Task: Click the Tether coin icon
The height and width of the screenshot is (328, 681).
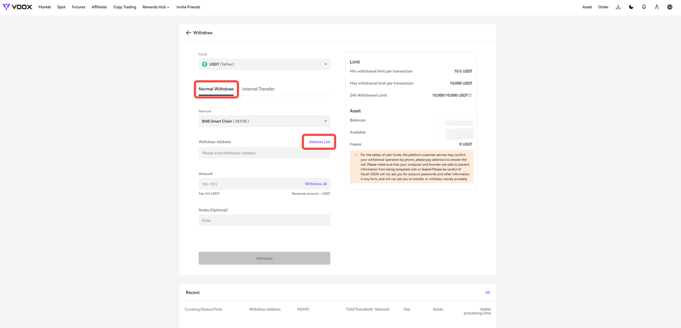Action: pyautogui.click(x=204, y=64)
